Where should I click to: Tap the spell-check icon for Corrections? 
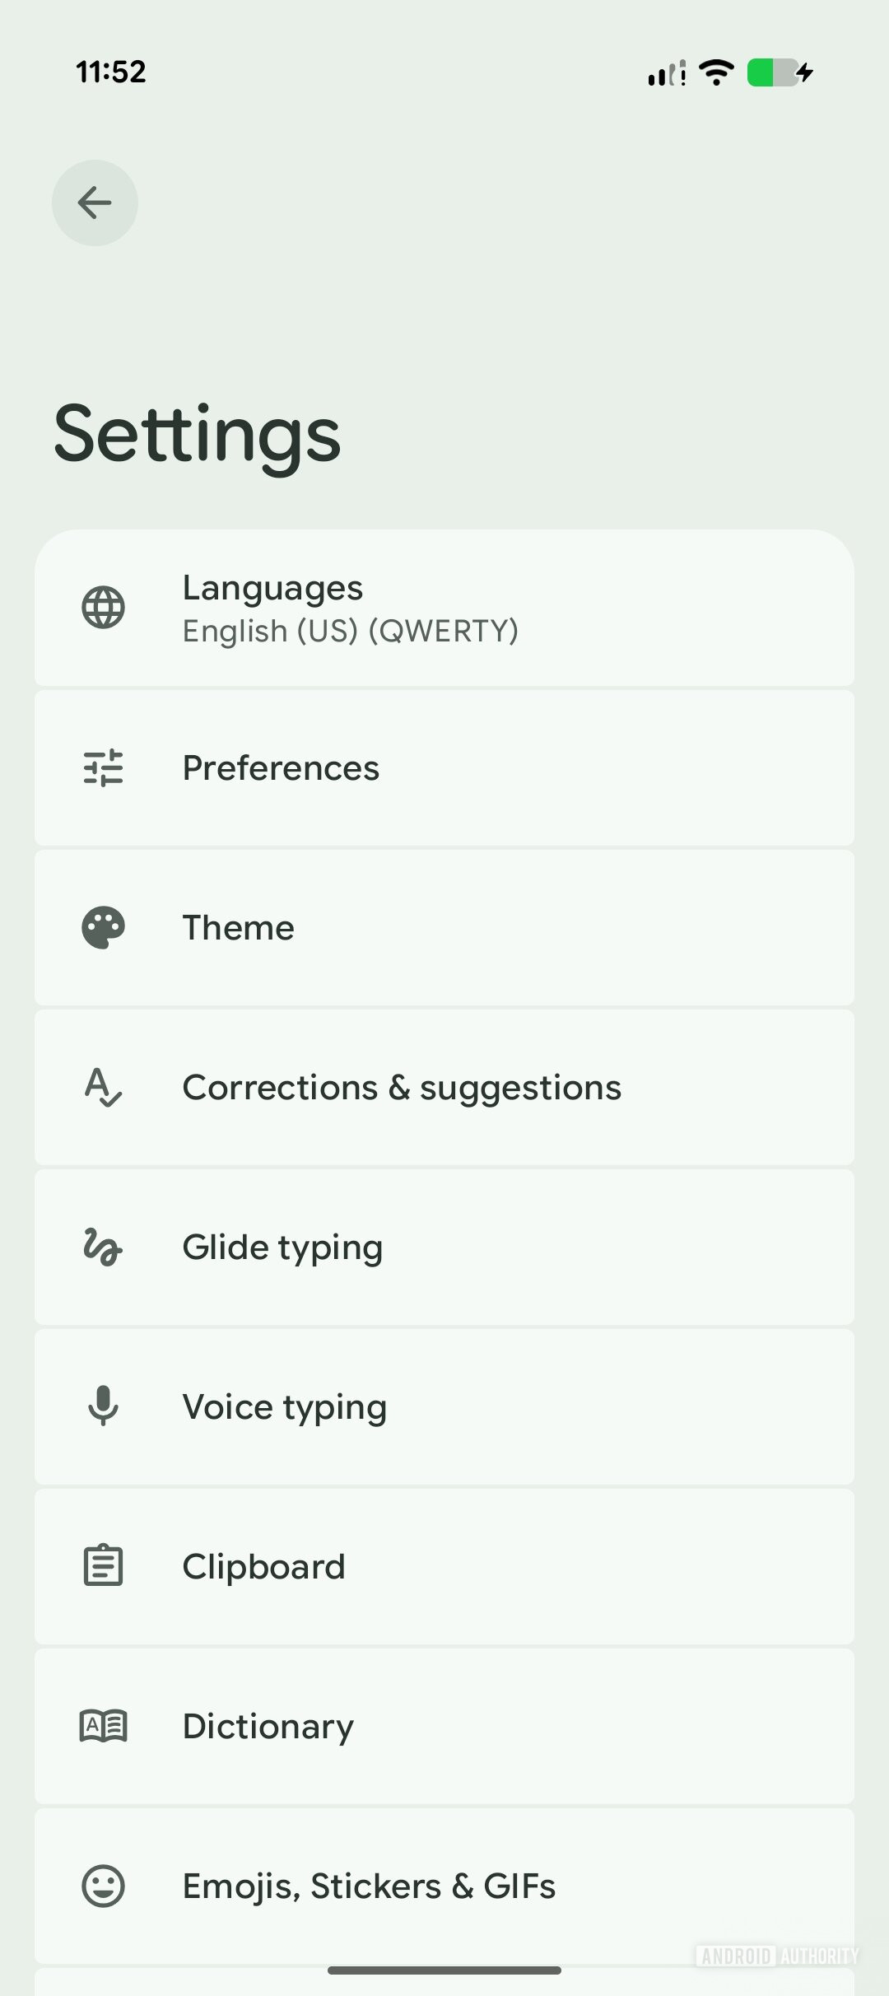click(103, 1087)
